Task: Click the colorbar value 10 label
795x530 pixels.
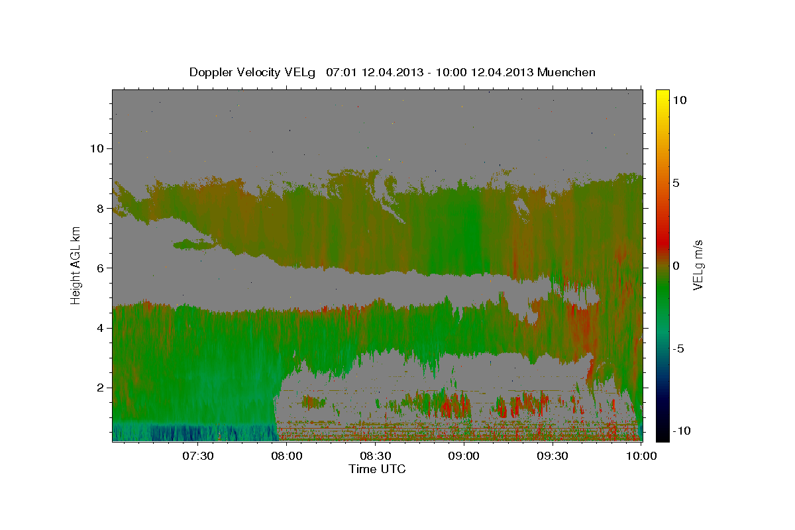Action: click(x=679, y=100)
